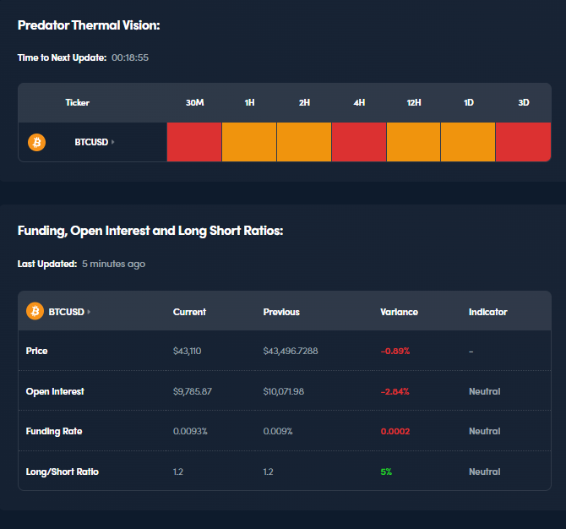Click the Time to Next Update countdown
This screenshot has height=529, width=566.
tap(130, 57)
